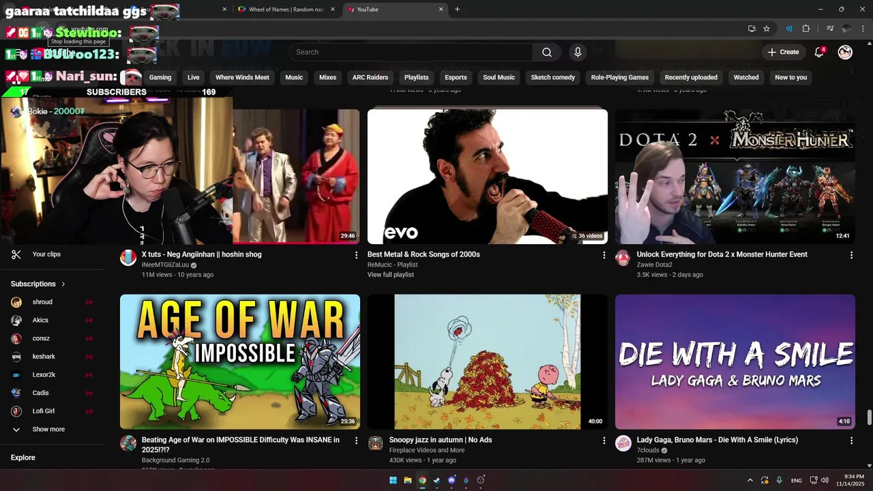Click the search magnifier button
The image size is (873, 491).
547,52
